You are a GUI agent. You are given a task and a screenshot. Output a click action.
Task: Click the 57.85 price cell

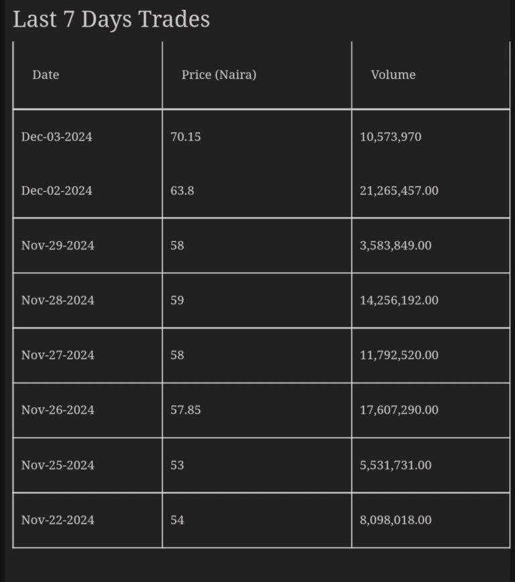[186, 410]
